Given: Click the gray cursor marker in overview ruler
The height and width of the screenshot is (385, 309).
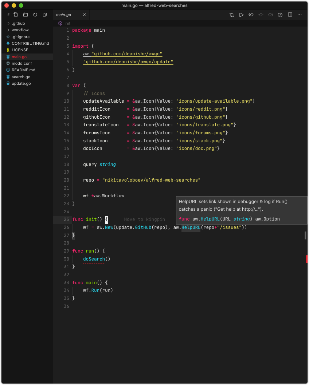Looking at the screenshot, I should pyautogui.click(x=305, y=235).
